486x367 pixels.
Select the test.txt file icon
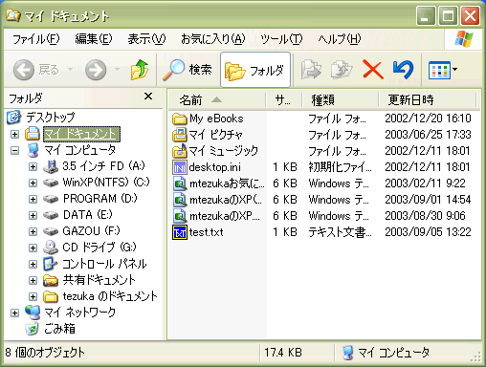[180, 232]
